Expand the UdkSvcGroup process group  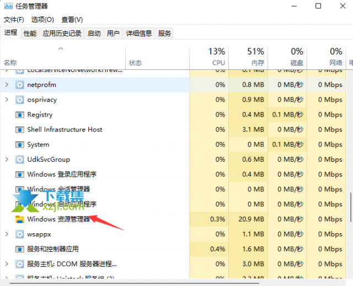7,159
